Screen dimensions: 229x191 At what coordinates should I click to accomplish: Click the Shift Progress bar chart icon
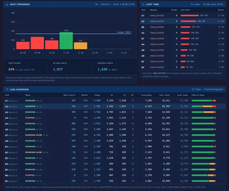(x=7, y=4)
